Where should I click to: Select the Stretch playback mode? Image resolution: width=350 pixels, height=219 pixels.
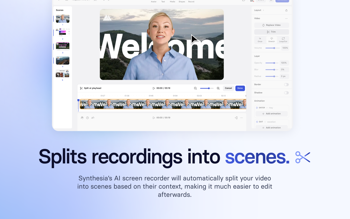tap(272, 40)
